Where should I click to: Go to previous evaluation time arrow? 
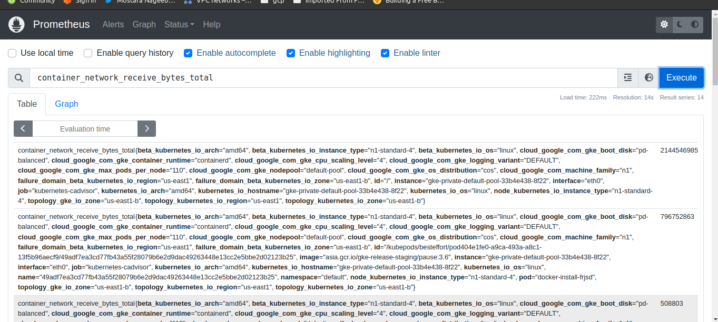[x=23, y=128]
